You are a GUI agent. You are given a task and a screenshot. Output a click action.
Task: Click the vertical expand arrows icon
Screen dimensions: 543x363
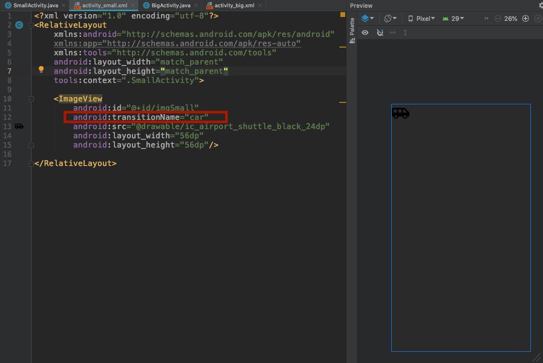point(405,32)
